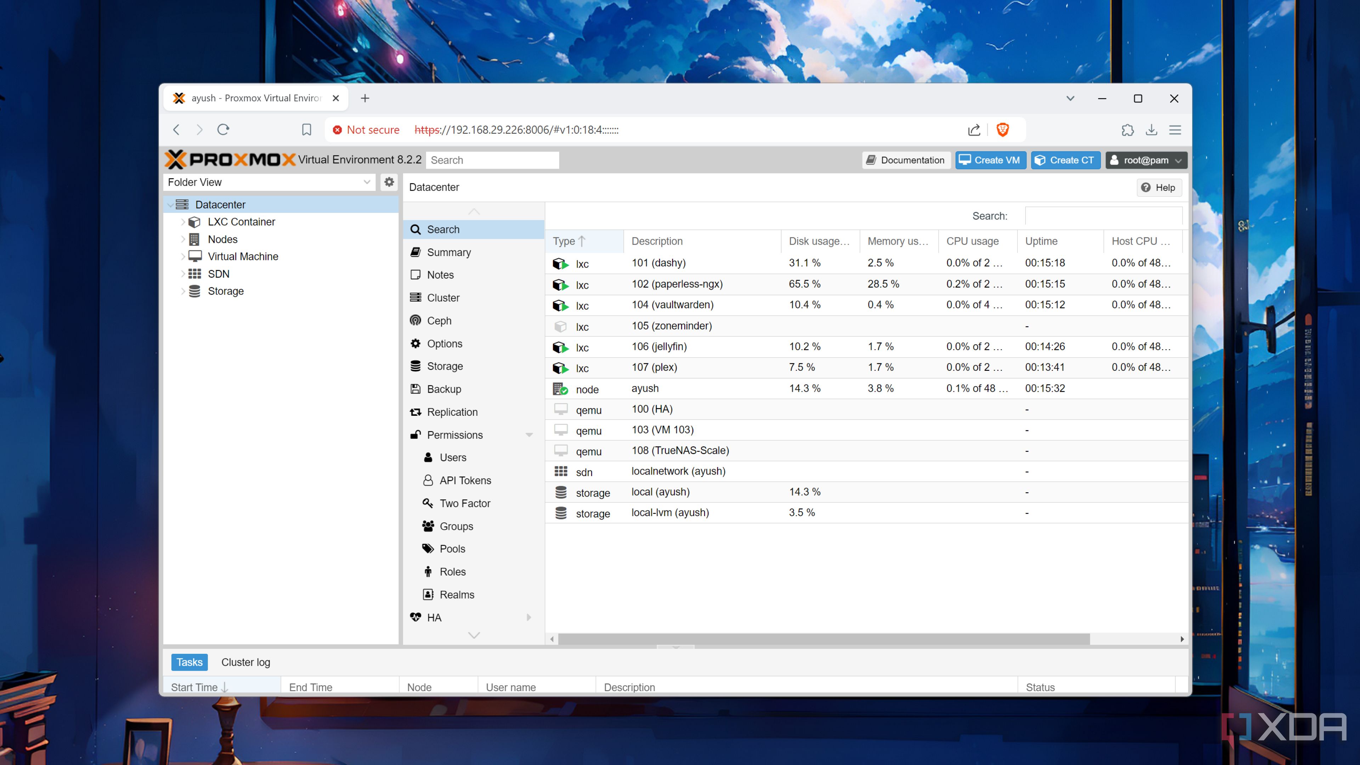1360x765 pixels.
Task: Open Ceph in the datacenter menu
Action: 439,321
